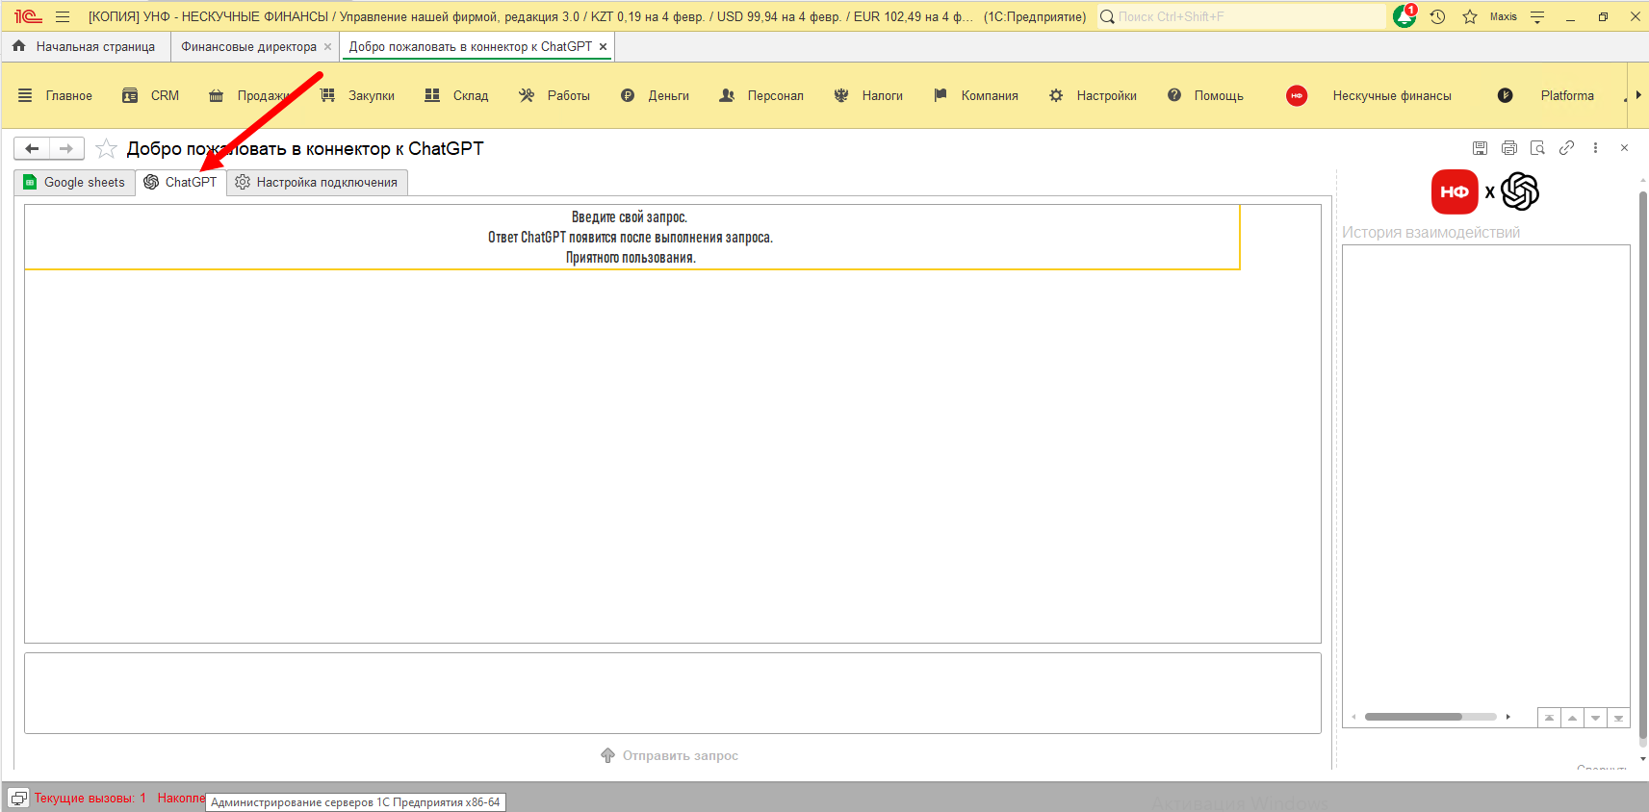Viewport: 1649px width, 812px height.
Task: Open the Деньги menu section
Action: (656, 95)
